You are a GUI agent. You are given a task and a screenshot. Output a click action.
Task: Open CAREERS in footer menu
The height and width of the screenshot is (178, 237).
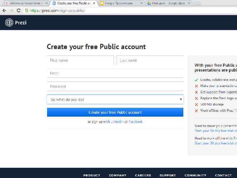click(143, 175)
